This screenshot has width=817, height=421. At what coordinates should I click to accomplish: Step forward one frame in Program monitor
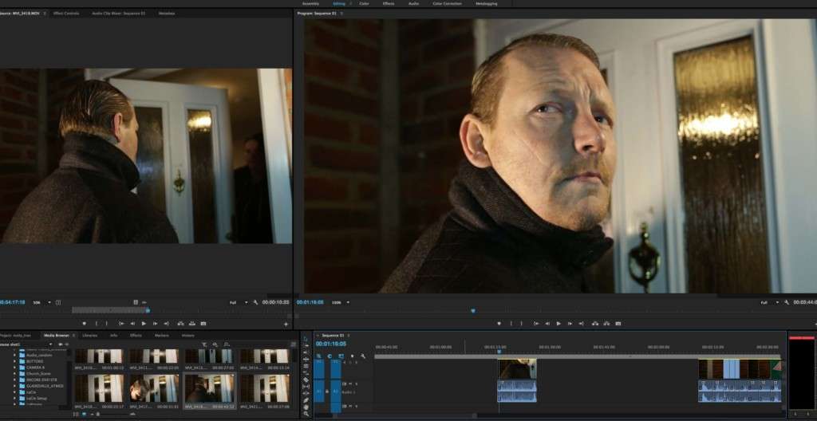[570, 324]
